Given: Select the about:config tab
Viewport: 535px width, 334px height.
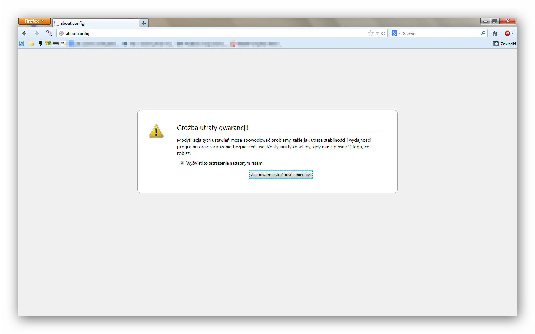Looking at the screenshot, I should point(95,23).
